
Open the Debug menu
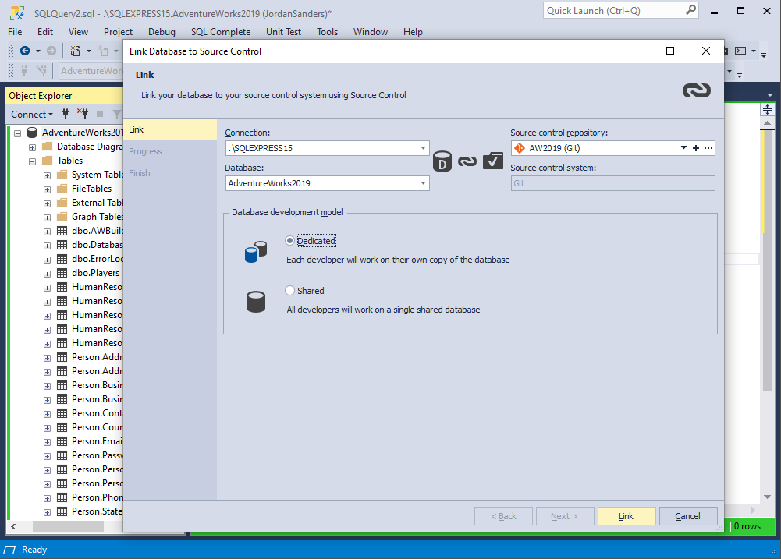click(x=162, y=32)
